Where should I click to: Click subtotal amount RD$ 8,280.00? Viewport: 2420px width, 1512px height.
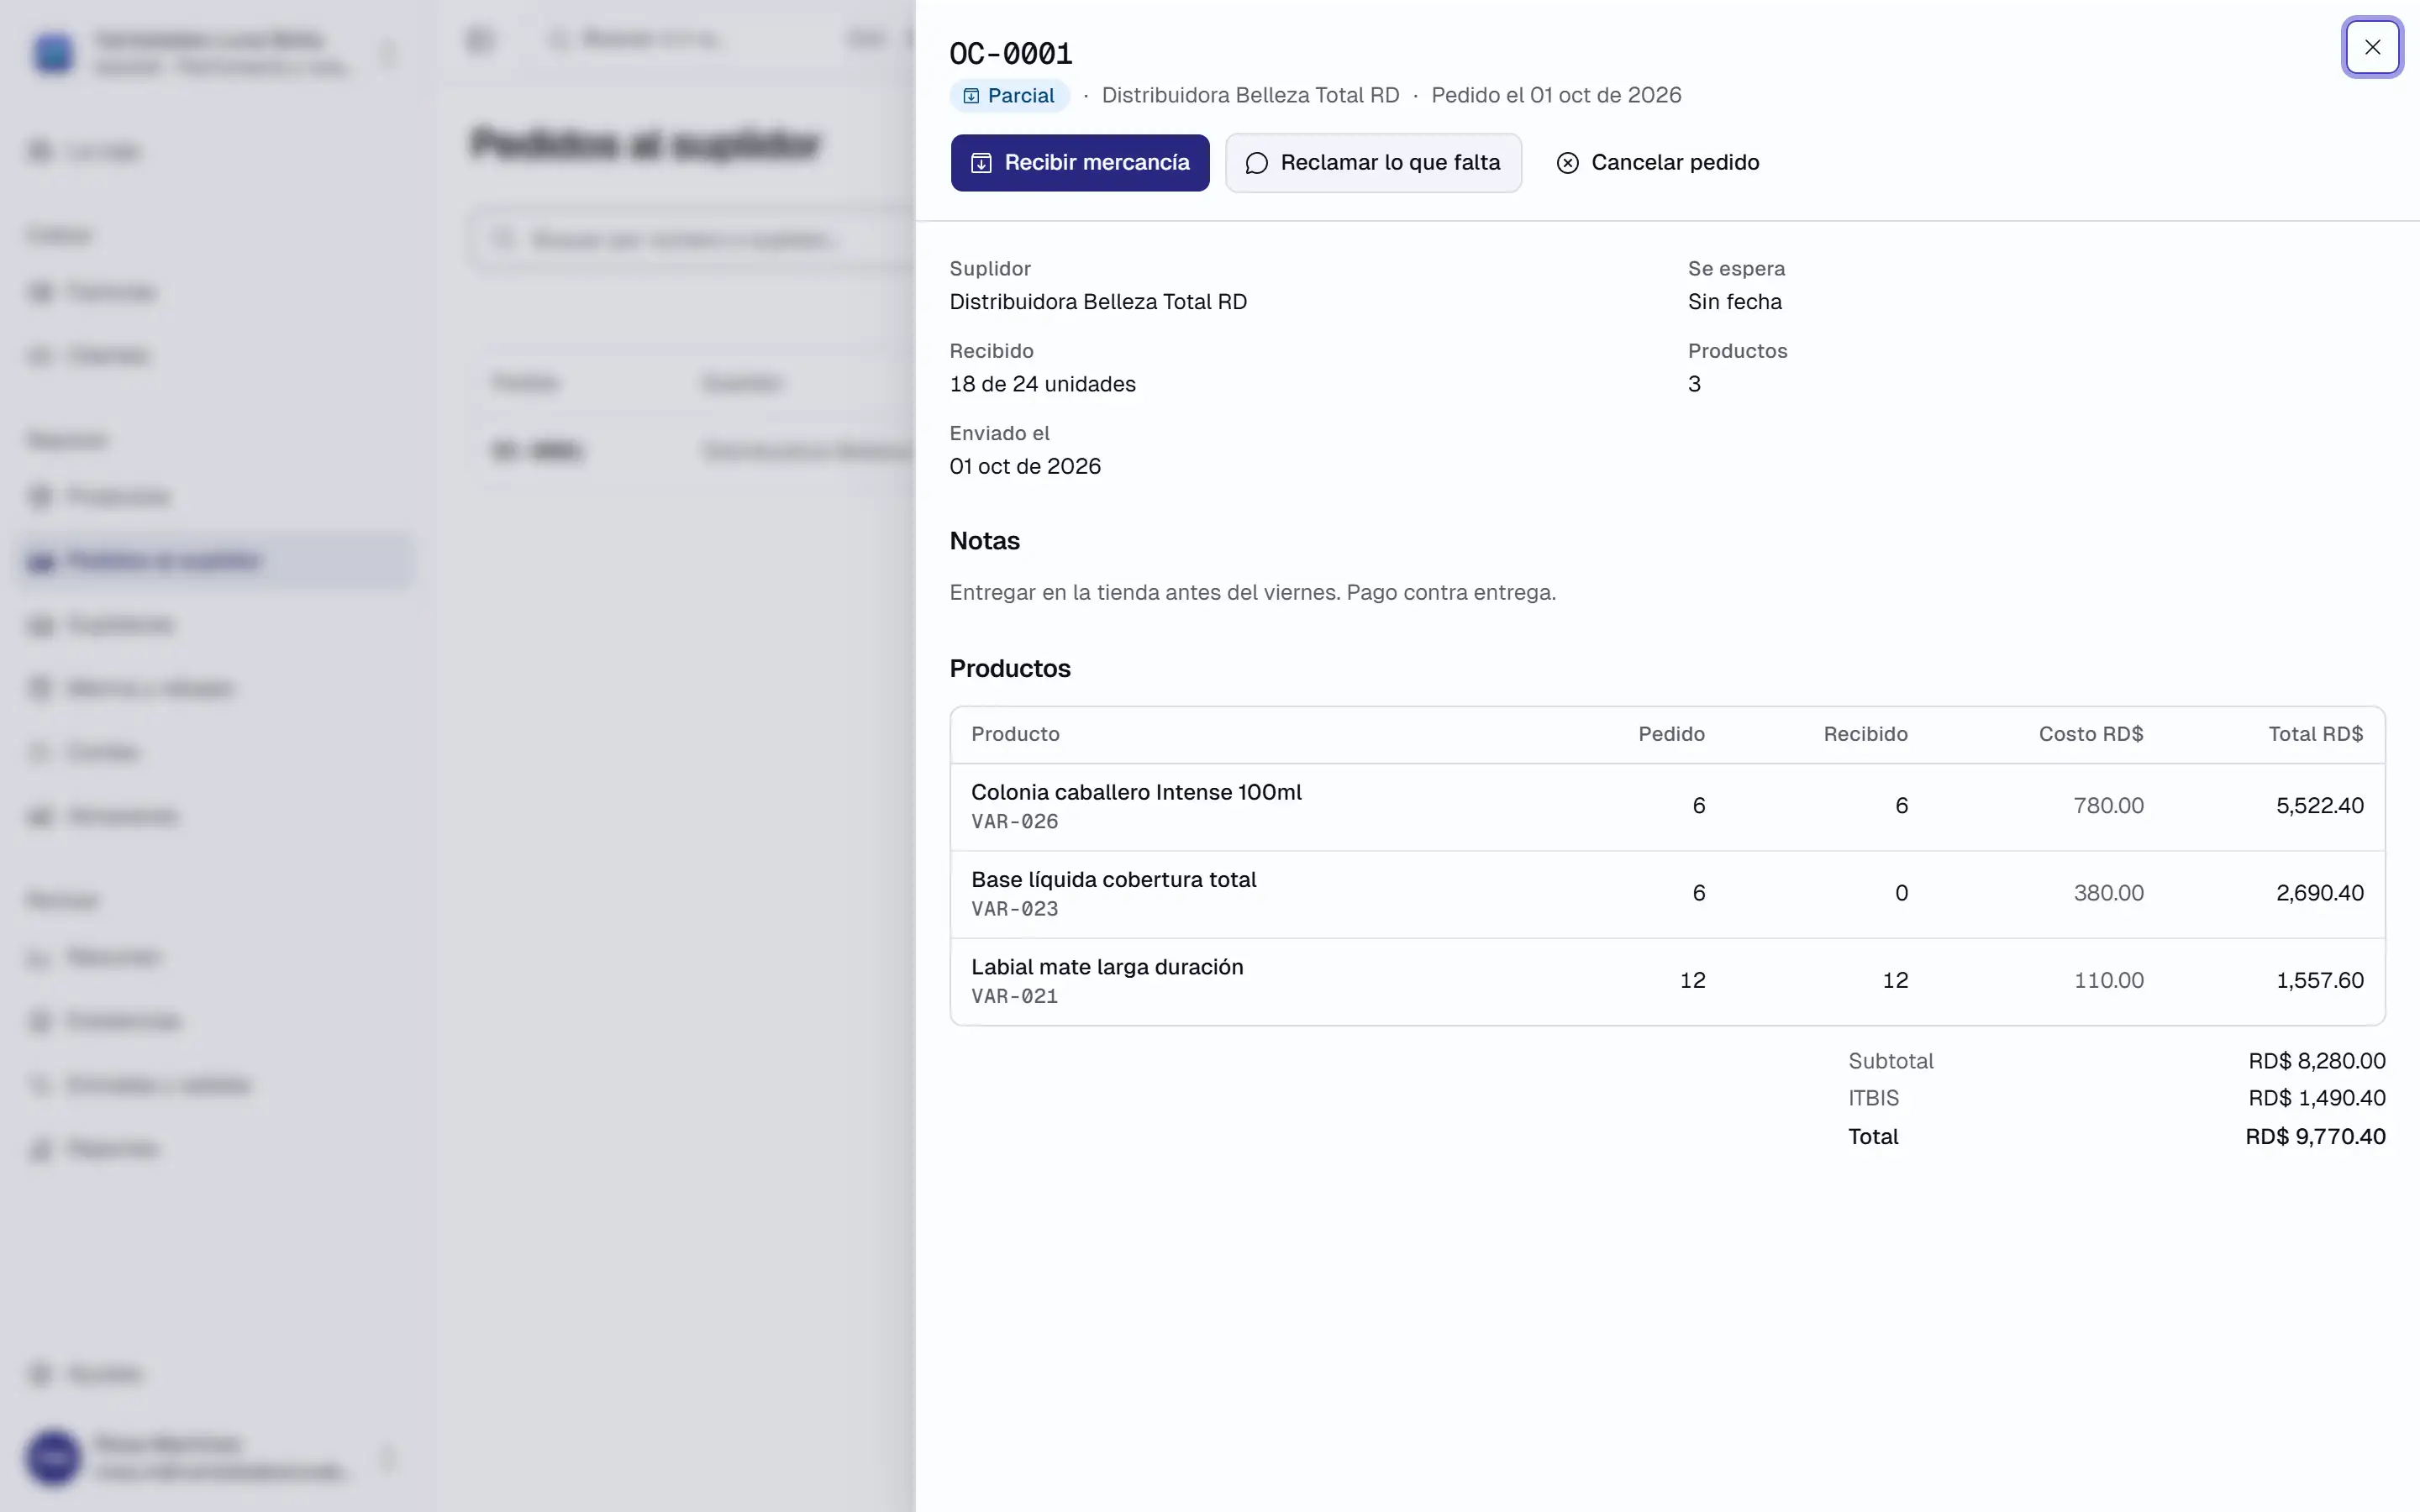(x=2316, y=1061)
